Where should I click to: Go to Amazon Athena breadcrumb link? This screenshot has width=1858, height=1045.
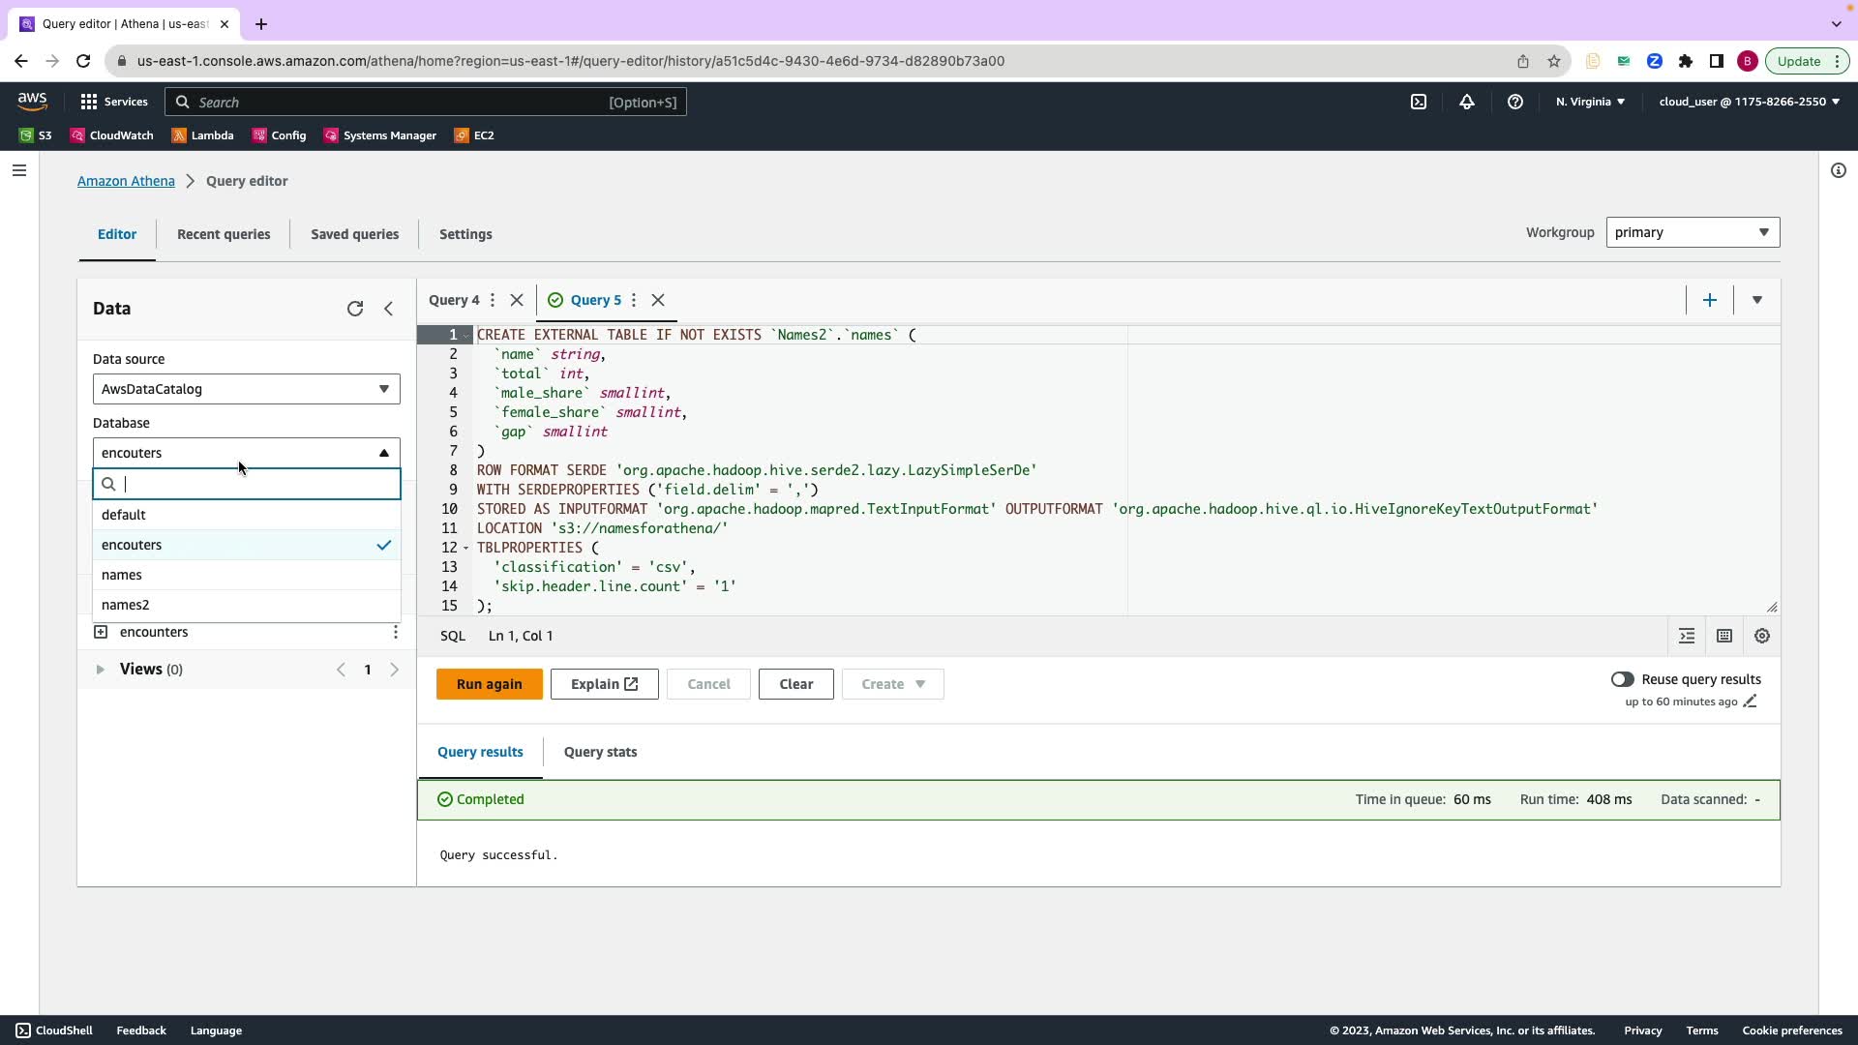point(126,181)
